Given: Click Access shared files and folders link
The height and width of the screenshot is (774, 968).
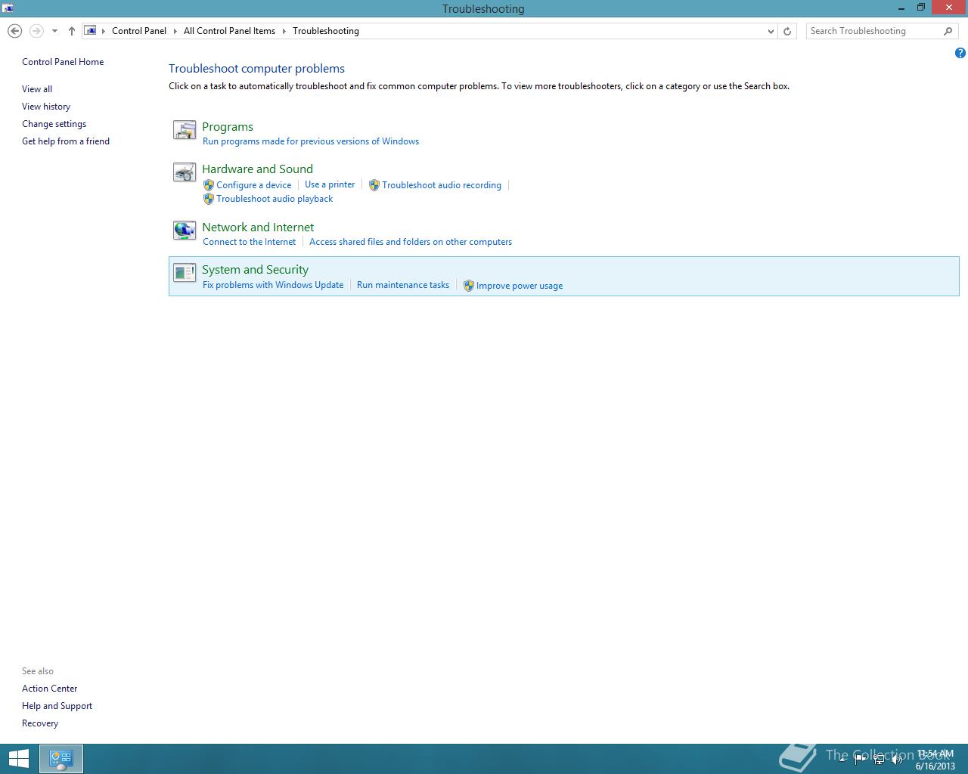Looking at the screenshot, I should tap(411, 242).
